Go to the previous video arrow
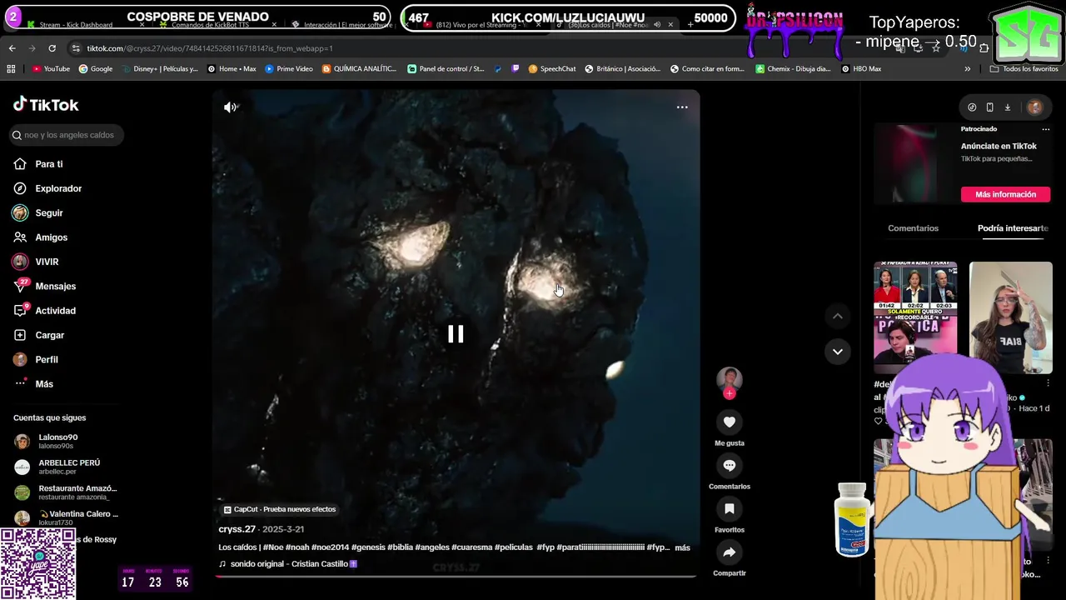The width and height of the screenshot is (1066, 600). tap(838, 316)
